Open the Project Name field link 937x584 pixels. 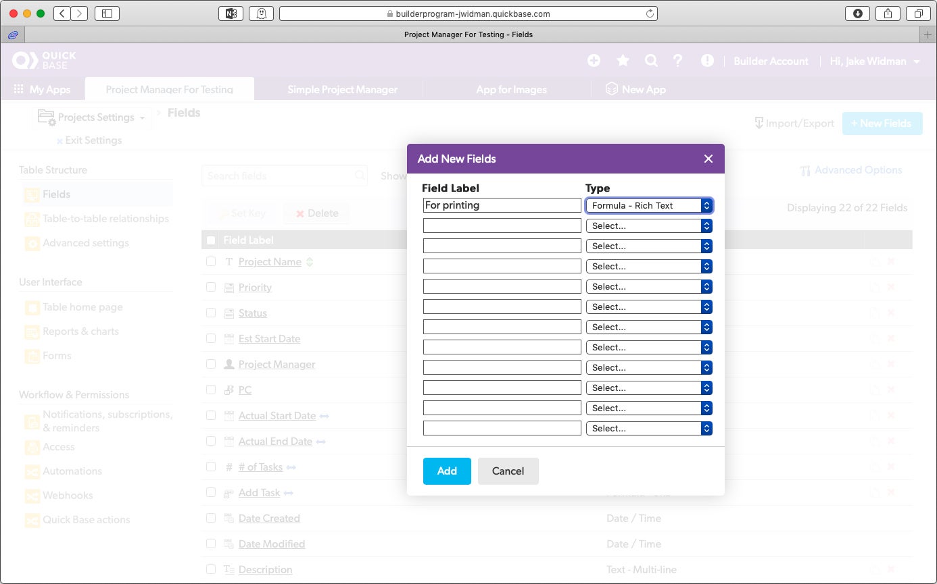pos(270,262)
